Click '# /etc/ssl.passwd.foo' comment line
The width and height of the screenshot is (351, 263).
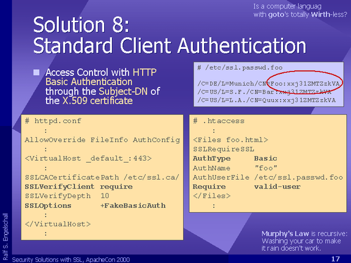pyautogui.click(x=240, y=68)
